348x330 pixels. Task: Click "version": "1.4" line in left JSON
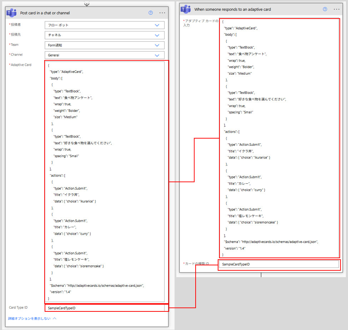[60, 292]
